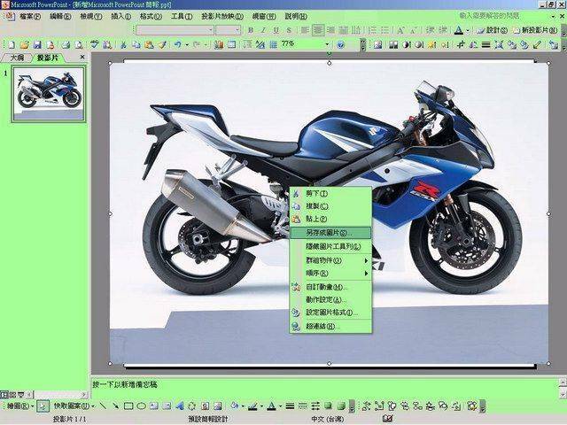Screen dimensions: 567x425
Task: Choose 自訂動畫 in context menu
Action: (x=330, y=287)
